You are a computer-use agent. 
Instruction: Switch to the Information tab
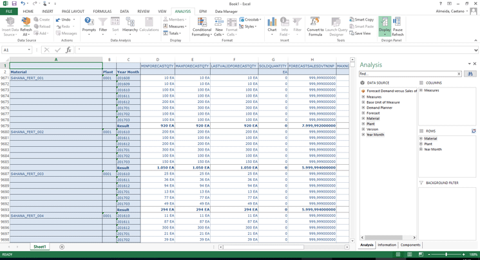point(387,245)
